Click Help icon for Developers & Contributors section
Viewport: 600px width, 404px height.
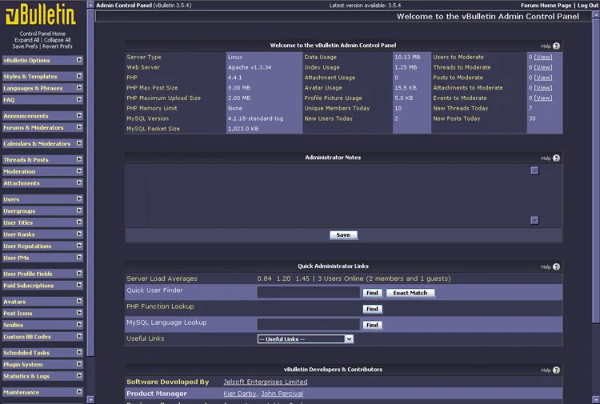[x=556, y=370]
